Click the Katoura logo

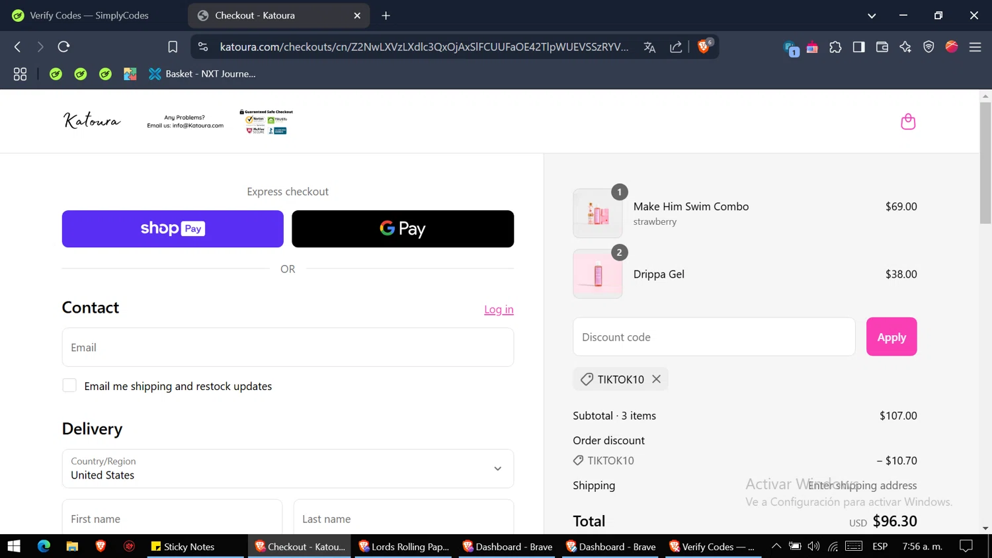(92, 120)
